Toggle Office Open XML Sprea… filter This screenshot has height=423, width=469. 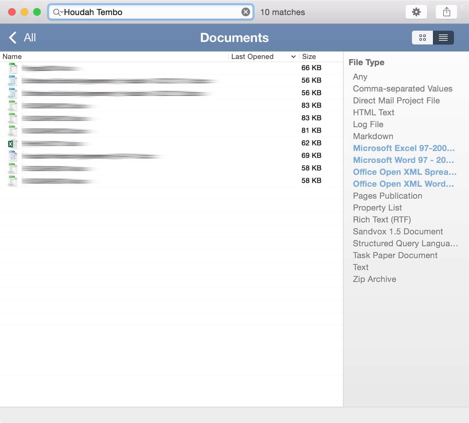click(404, 172)
